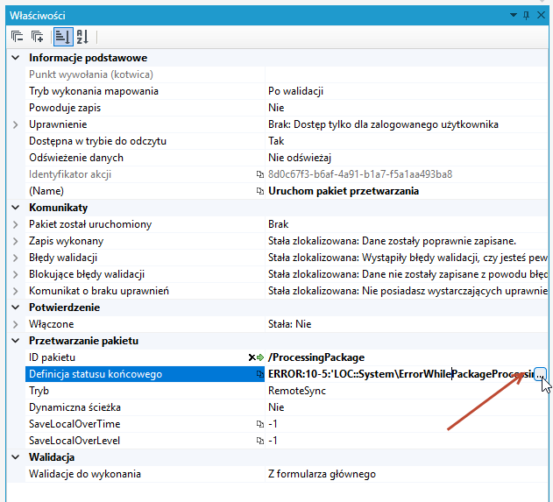Click the SaveLocalOverLevel property label

(74, 441)
